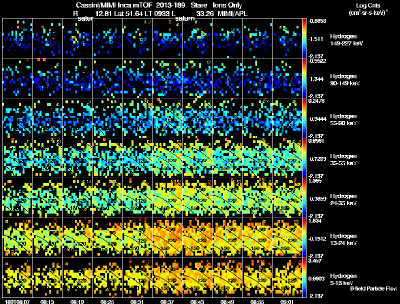Image resolution: width=400 pixels, height=304 pixels.
Task: Click the color scale for Hydrogen 35-55 keV
Action: point(304,158)
